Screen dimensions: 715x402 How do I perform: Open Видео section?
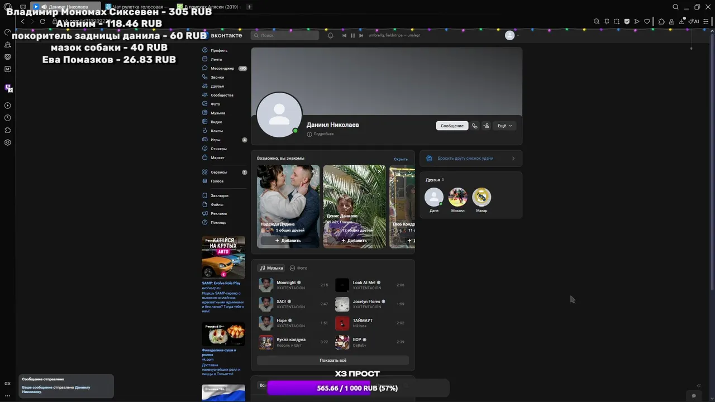click(213, 122)
